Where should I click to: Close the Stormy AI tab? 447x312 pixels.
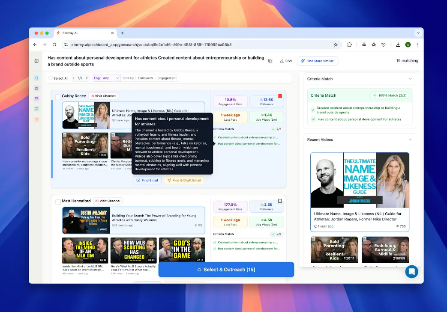112,33
